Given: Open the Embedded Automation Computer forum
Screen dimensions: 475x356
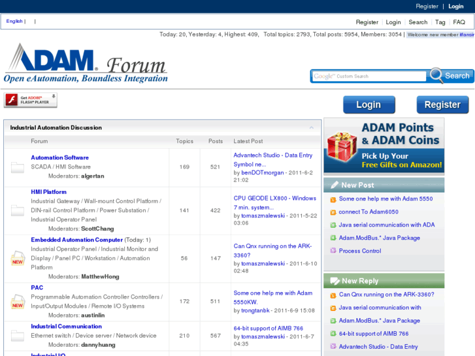Looking at the screenshot, I should tap(76, 240).
